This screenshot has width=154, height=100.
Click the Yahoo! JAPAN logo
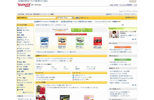pos(24,5)
